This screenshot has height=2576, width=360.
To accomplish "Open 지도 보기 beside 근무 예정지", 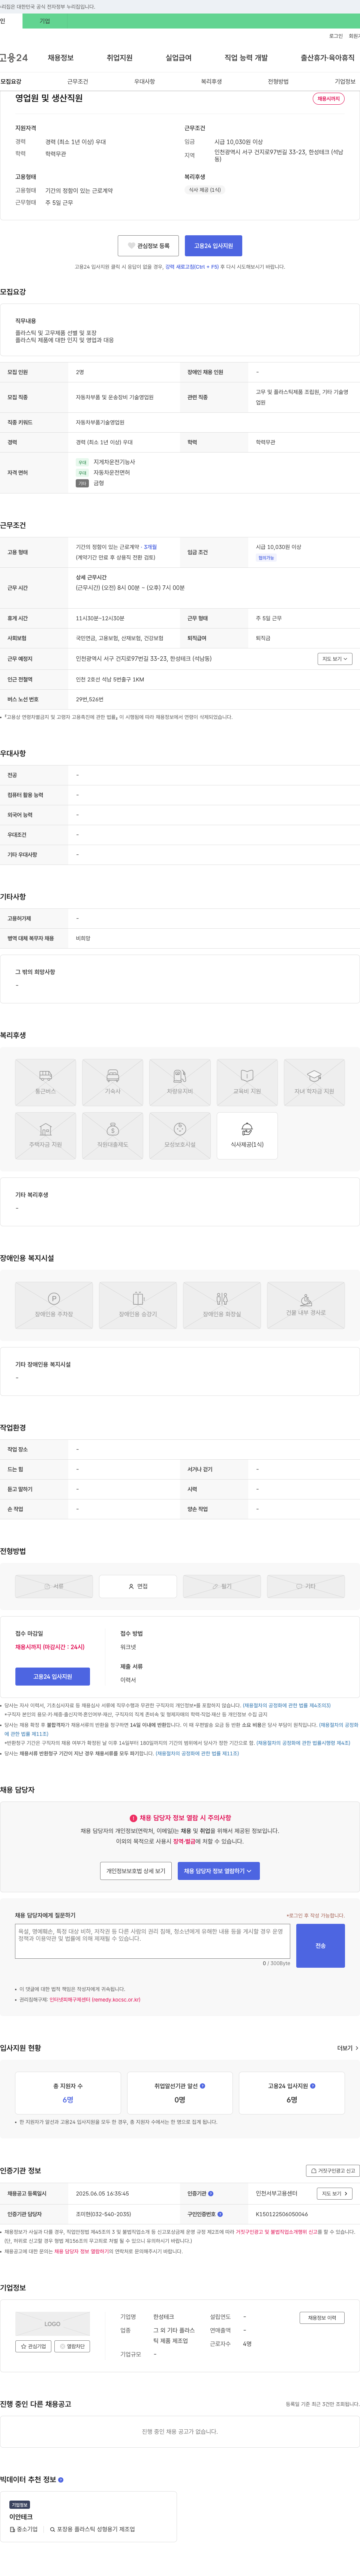I will 335,659.
